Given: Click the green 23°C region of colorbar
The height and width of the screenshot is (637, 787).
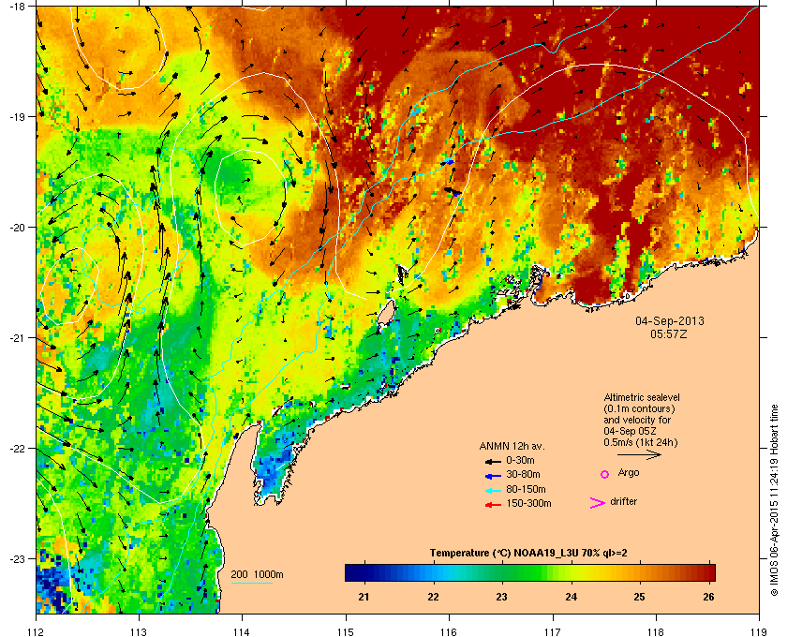Looking at the screenshot, I should click(501, 572).
